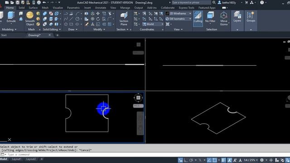Image resolution: width=290 pixels, height=163 pixels.
Task: Expand the Modify panel
Action: [x=99, y=29]
